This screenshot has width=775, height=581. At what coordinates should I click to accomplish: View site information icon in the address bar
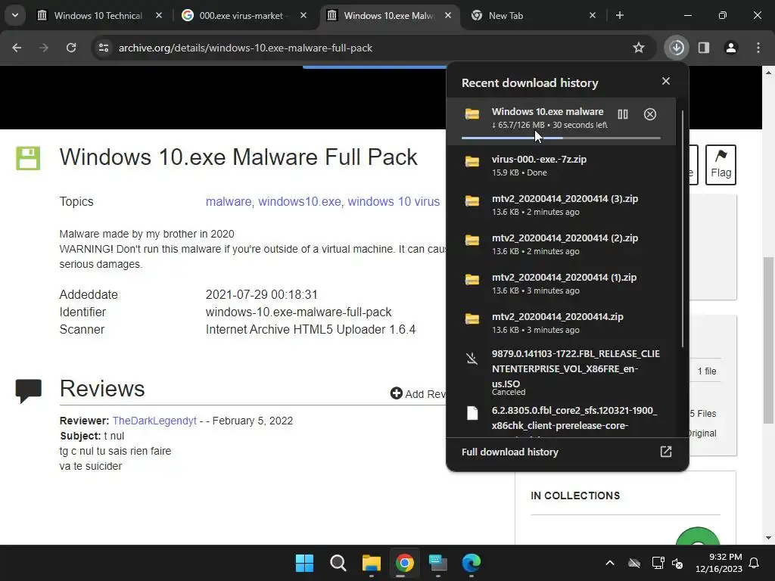tap(104, 48)
